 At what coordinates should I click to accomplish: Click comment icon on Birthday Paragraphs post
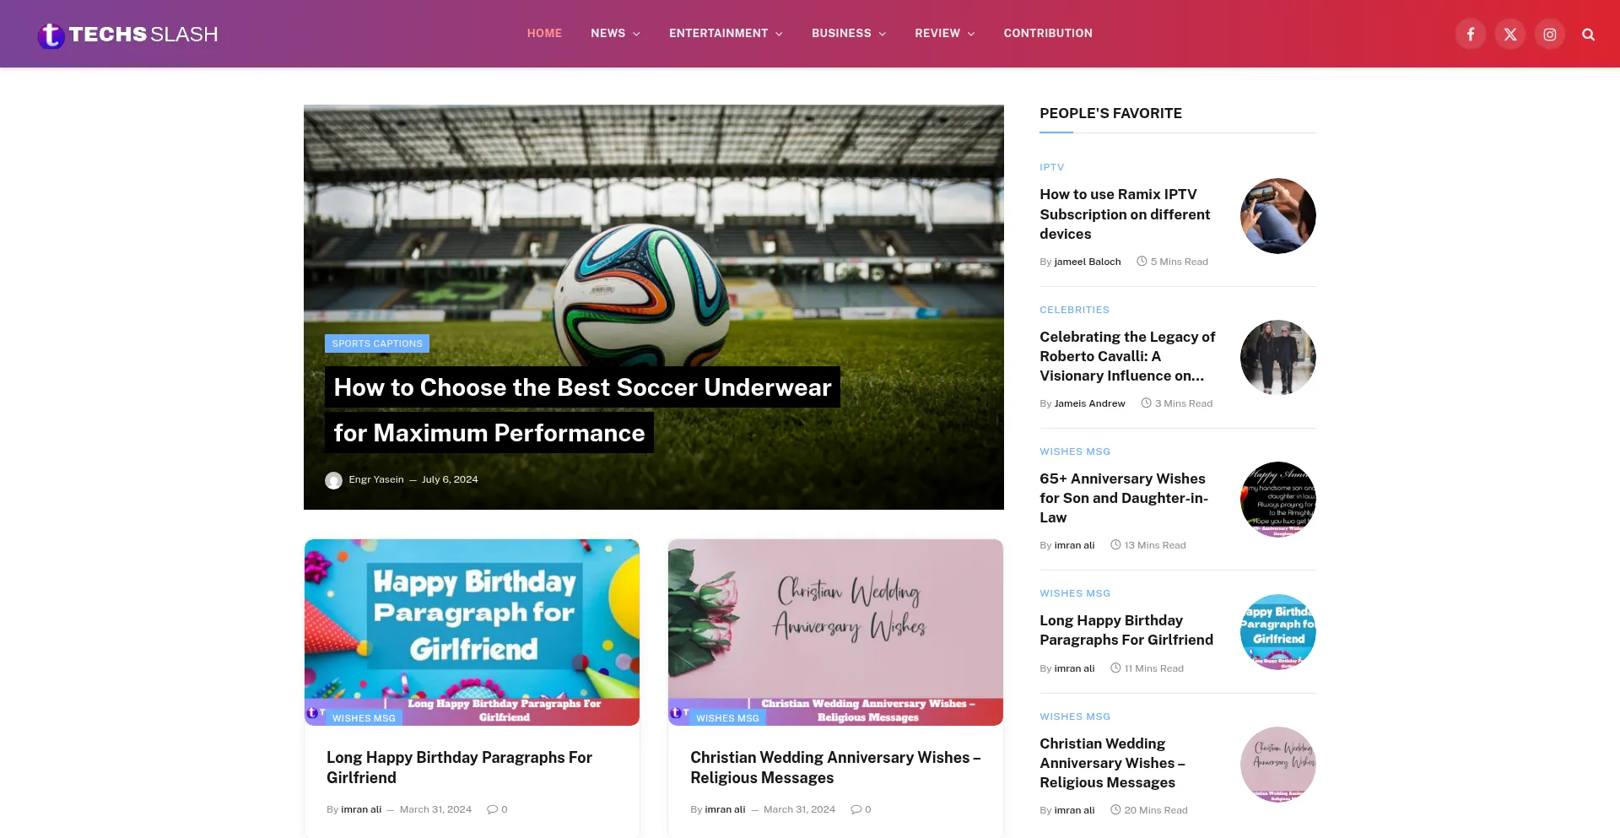(x=493, y=809)
